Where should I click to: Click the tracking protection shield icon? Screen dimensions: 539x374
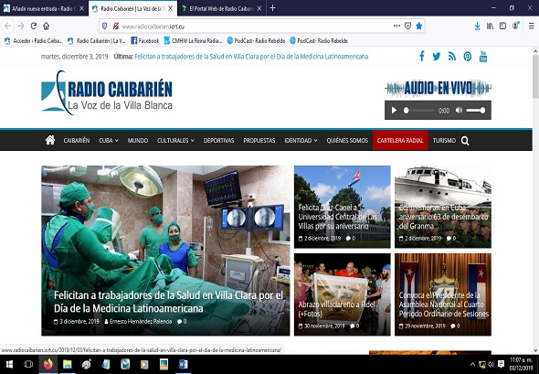[x=105, y=26]
